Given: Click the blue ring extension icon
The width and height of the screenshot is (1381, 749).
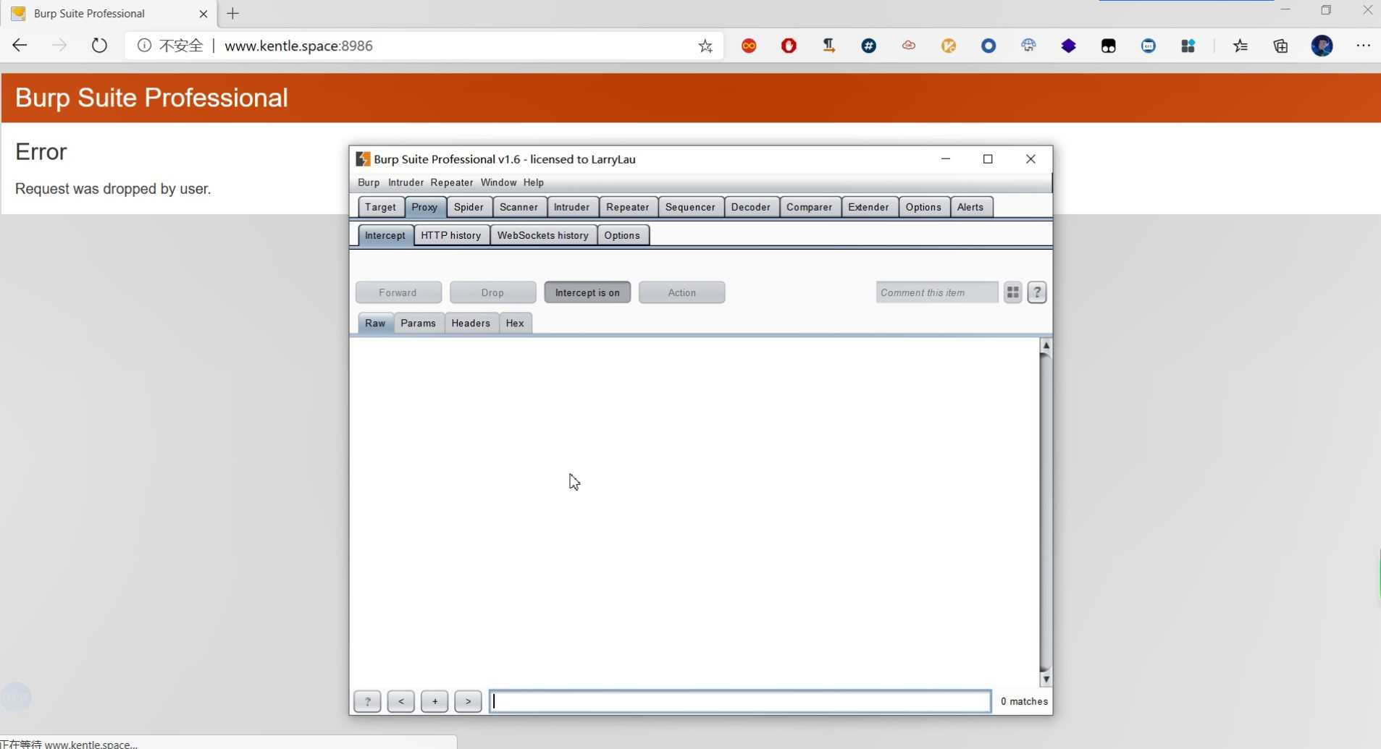Looking at the screenshot, I should coord(988,46).
